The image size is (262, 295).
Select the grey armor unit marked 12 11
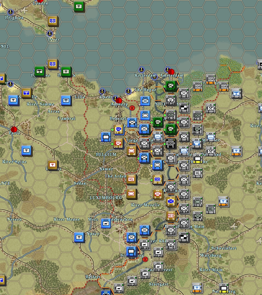pyautogui.click(x=197, y=202)
